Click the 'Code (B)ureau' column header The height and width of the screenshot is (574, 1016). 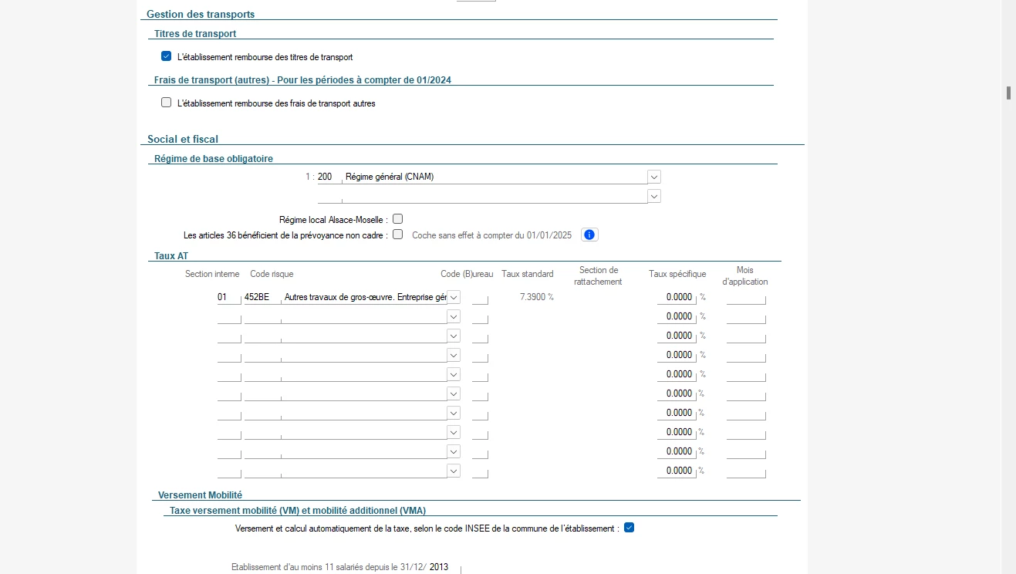tap(467, 274)
